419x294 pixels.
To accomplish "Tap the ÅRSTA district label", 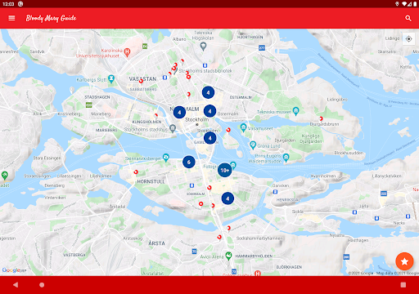I will point(156,243).
